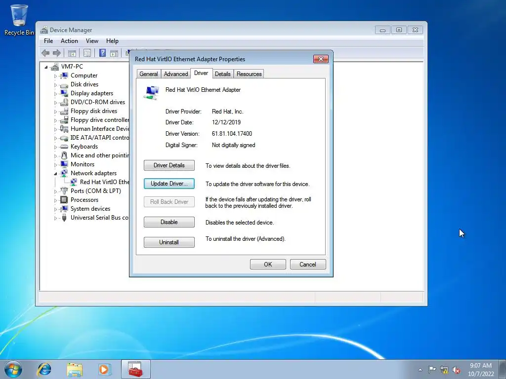Click the Keyboards category icon
Viewport: 506px width, 379px height.
click(64, 147)
